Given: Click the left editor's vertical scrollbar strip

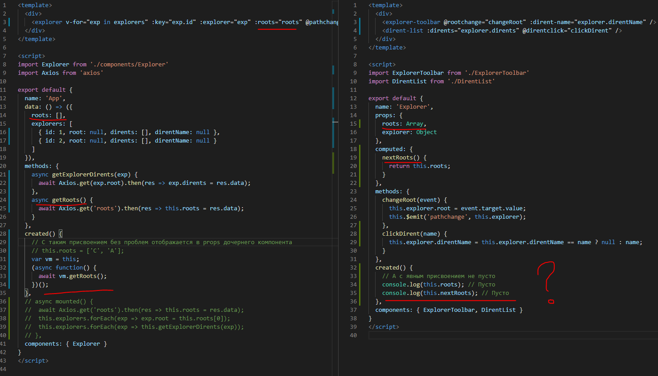Looking at the screenshot, I should pyautogui.click(x=335, y=188).
